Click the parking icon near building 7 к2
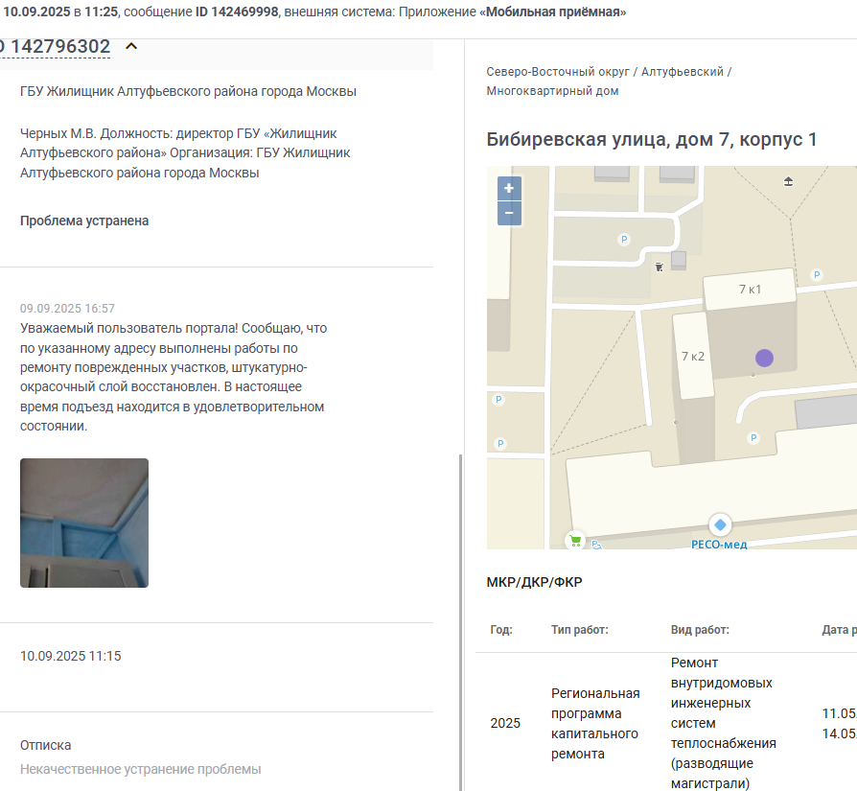Viewport: 857px width, 791px height. 753,438
